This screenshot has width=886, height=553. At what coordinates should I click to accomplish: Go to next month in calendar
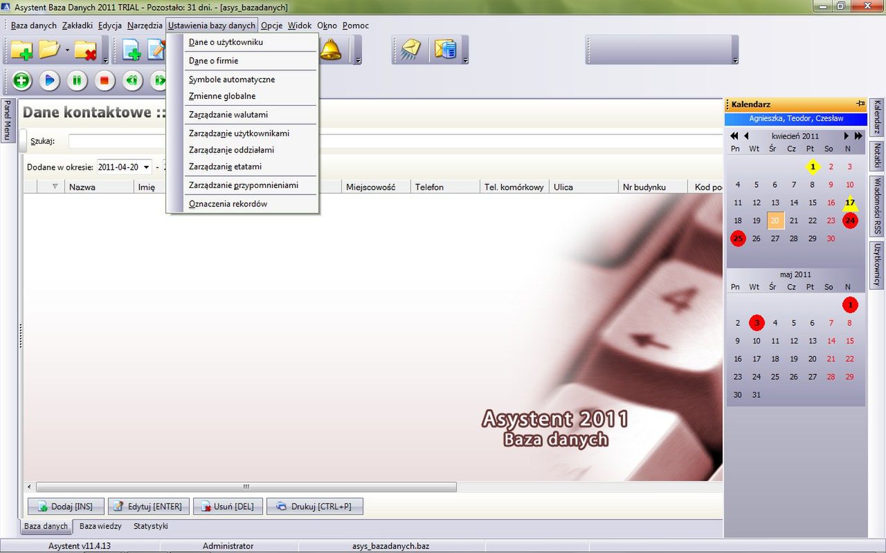tap(847, 136)
